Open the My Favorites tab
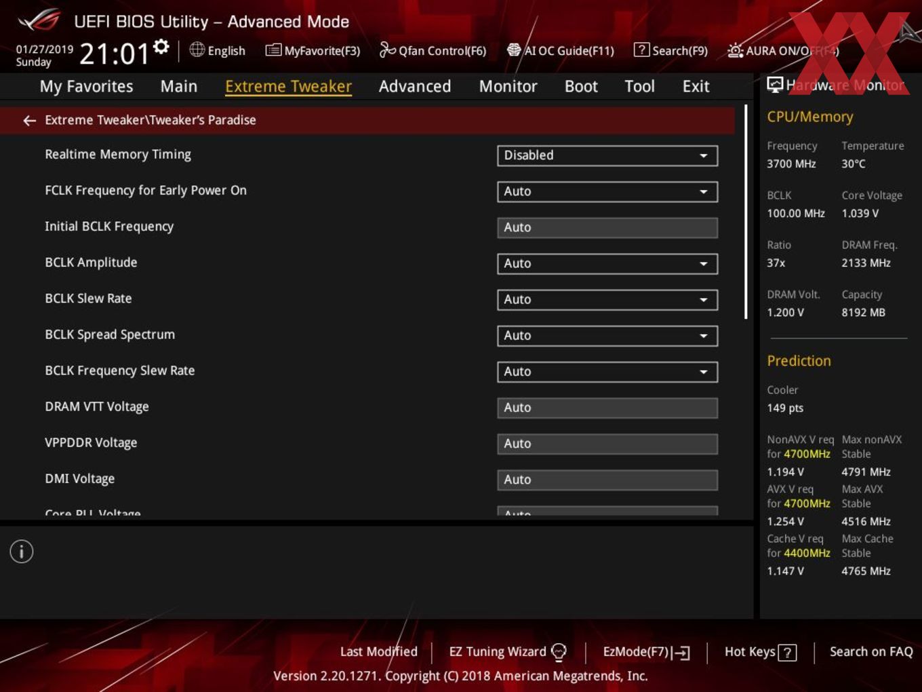Image resolution: width=922 pixels, height=692 pixels. coord(86,86)
